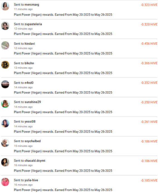Click chacald.dcymt's avatar image
Image resolution: width=158 pixels, height=193 pixels.
click(x=5, y=162)
